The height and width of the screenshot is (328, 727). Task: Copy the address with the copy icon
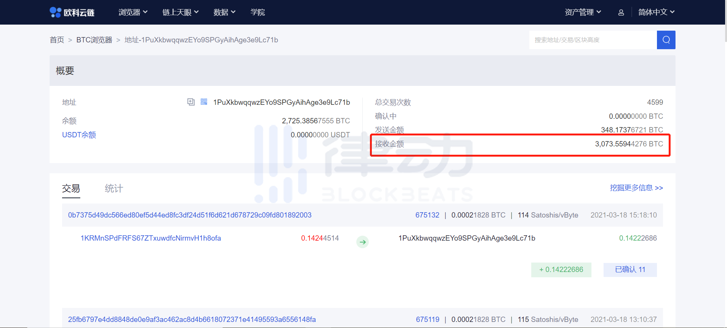[x=191, y=102]
